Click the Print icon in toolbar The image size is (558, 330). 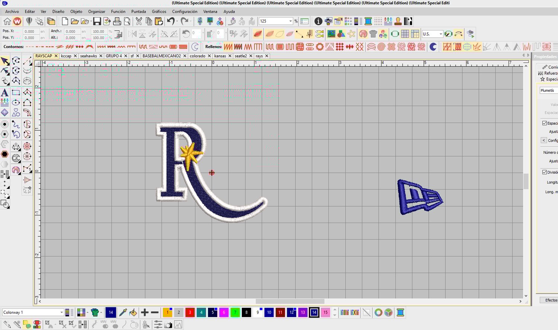117,21
